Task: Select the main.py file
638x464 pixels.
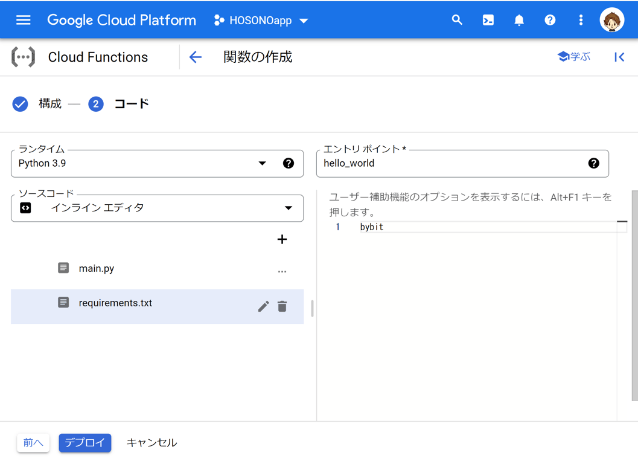Action: (97, 268)
